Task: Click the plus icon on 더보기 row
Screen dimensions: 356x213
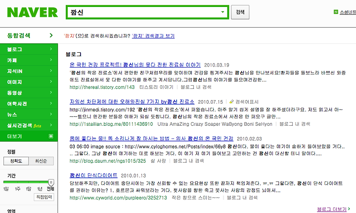Action: click(51, 136)
